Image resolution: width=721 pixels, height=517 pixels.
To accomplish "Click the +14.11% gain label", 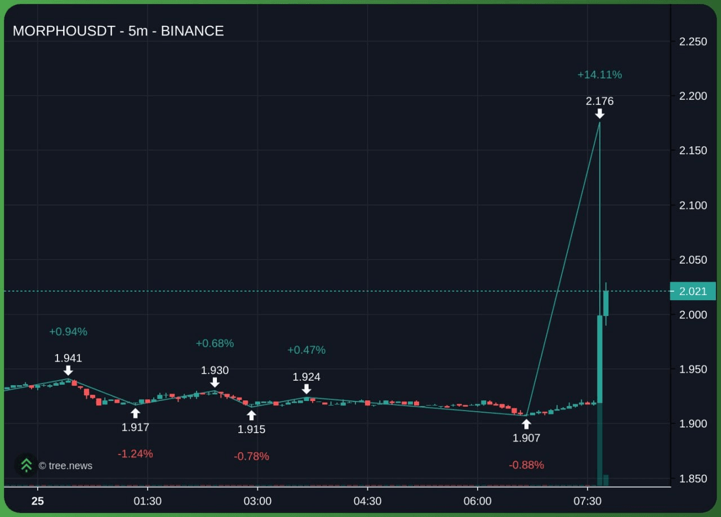I will 599,74.
